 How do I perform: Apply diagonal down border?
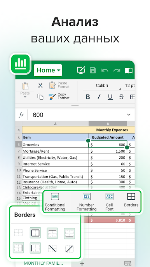click(x=52, y=249)
